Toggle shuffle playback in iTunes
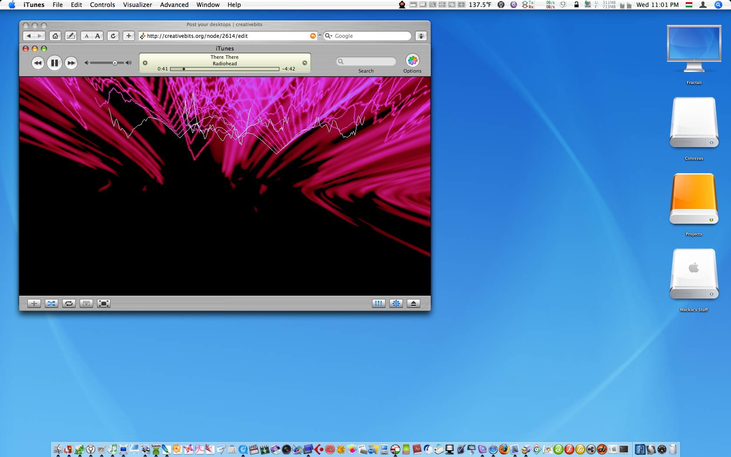The image size is (731, 457). pos(51,303)
